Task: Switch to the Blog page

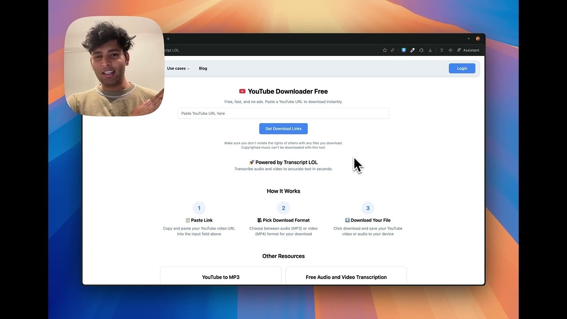Action: pos(203,68)
